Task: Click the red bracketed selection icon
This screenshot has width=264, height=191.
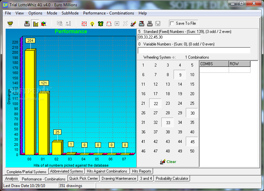Action: 84,24
